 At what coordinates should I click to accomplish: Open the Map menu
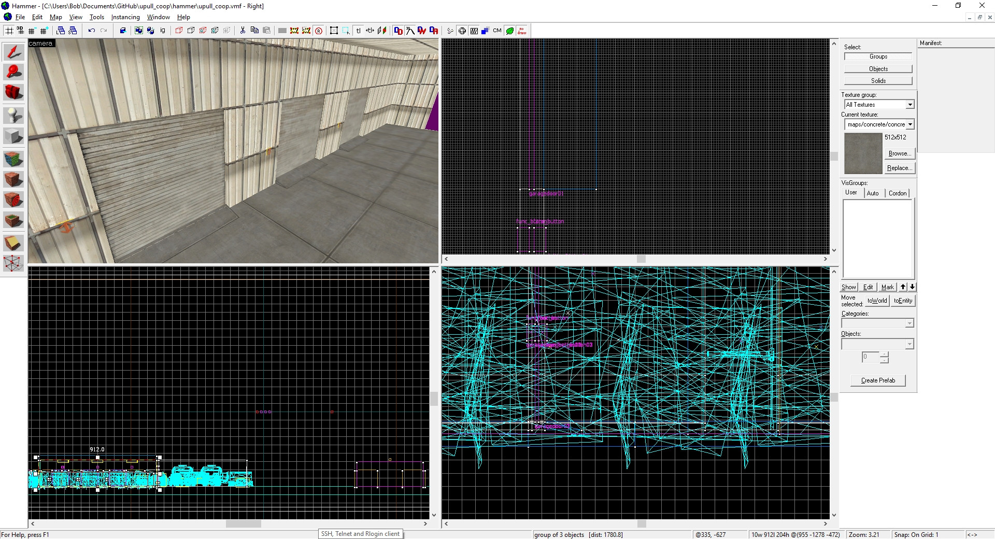(56, 17)
